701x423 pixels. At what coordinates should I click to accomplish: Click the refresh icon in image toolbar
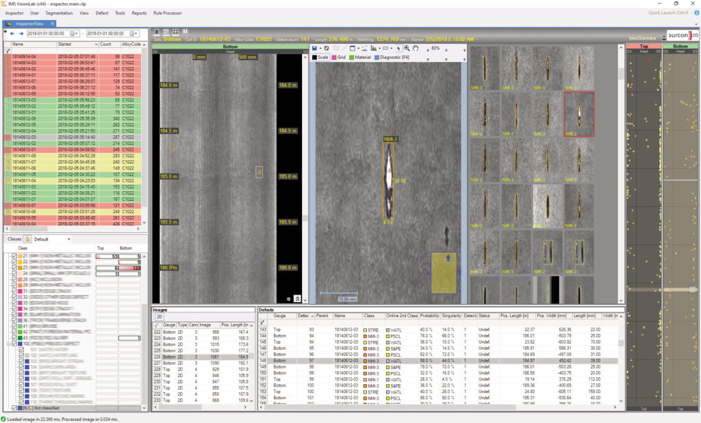327,49
